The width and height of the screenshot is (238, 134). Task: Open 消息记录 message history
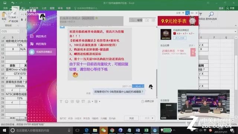point(148,101)
